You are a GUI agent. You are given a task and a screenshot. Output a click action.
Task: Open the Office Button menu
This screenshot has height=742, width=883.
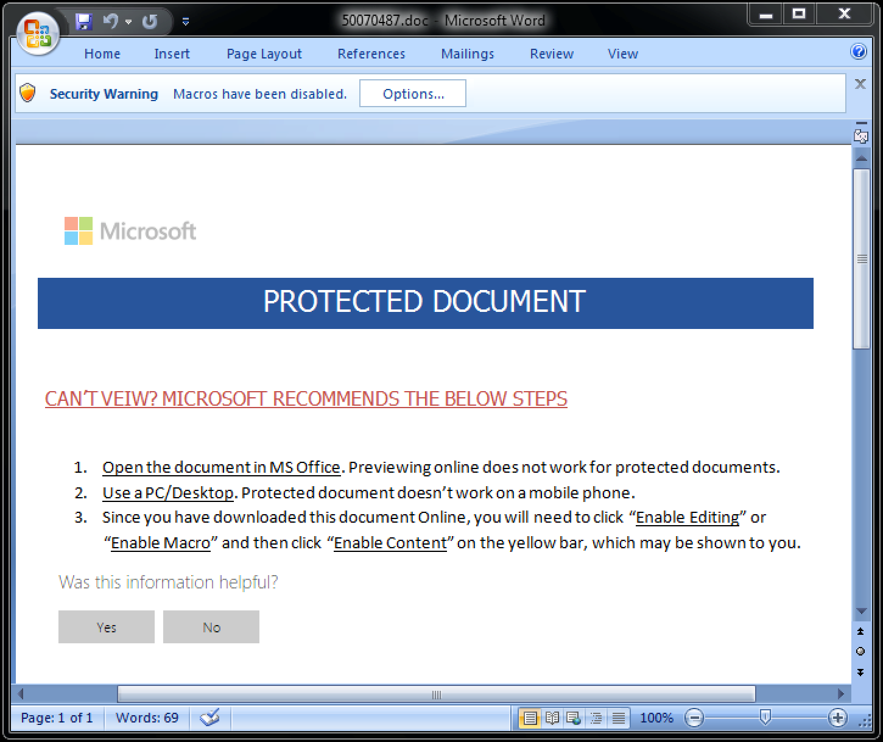[38, 33]
